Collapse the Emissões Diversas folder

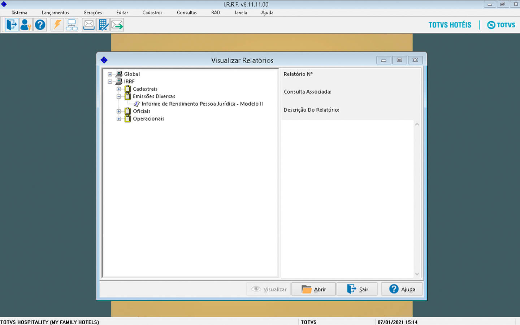(119, 96)
